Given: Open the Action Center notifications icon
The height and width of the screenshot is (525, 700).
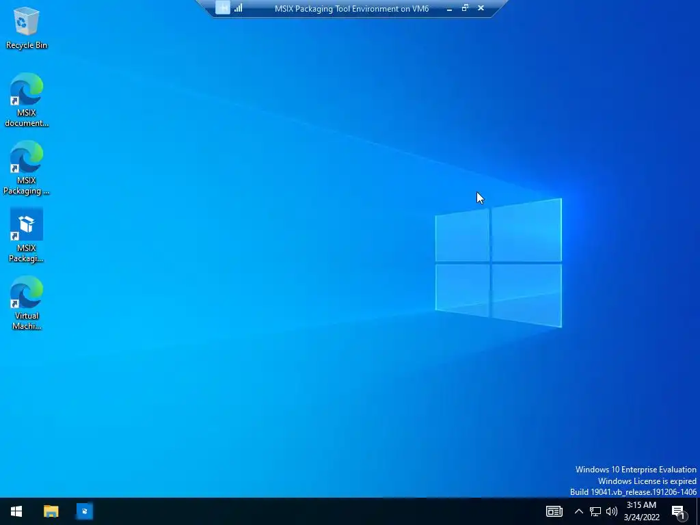Looking at the screenshot, I should [679, 511].
